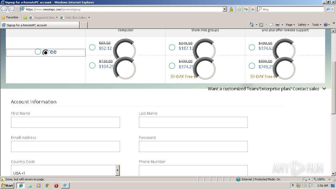The height and width of the screenshot is (189, 336).
Task: Click the Read Mail icon
Action: 271,25
